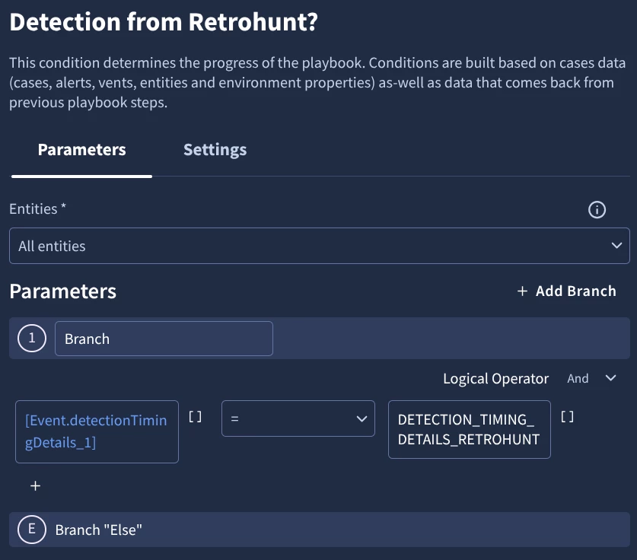Screen dimensions: 637x560
Task: Open the All entities dropdown
Action: (x=319, y=246)
